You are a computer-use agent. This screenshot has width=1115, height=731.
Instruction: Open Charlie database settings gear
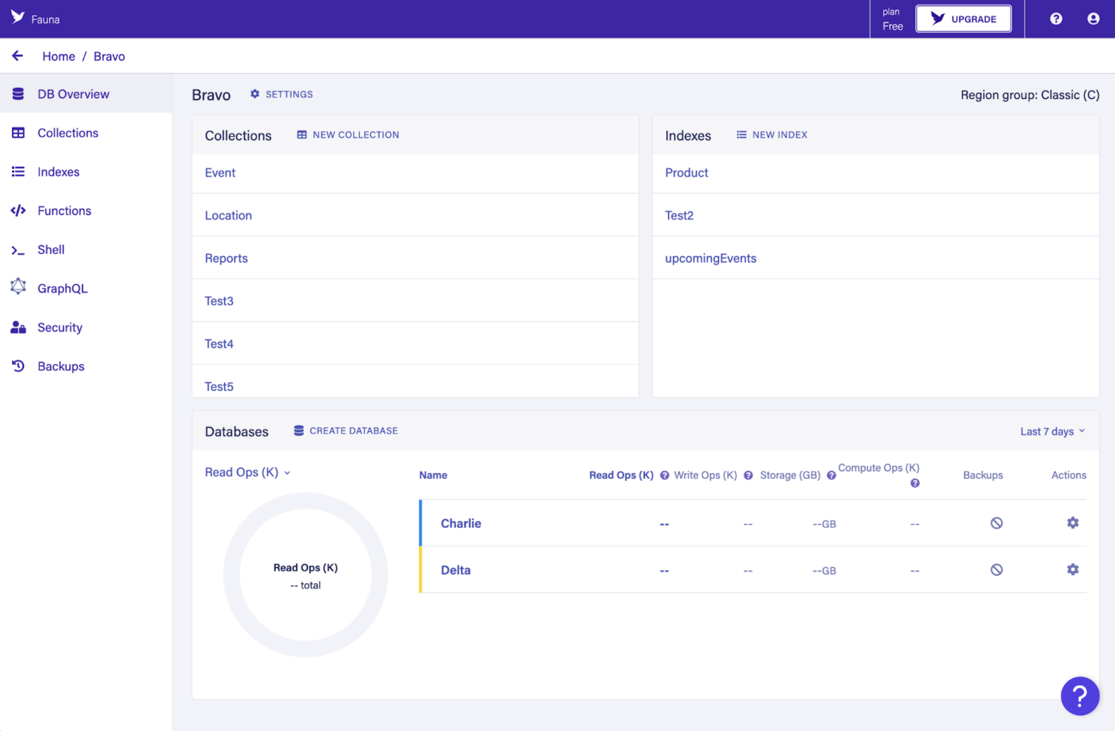(x=1073, y=523)
